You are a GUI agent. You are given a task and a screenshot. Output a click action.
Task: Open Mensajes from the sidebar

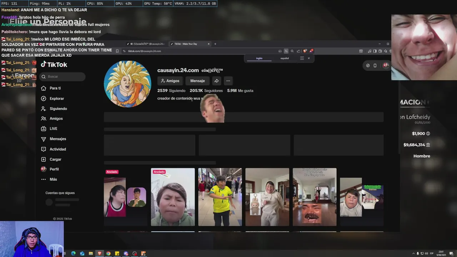[x=53, y=139]
